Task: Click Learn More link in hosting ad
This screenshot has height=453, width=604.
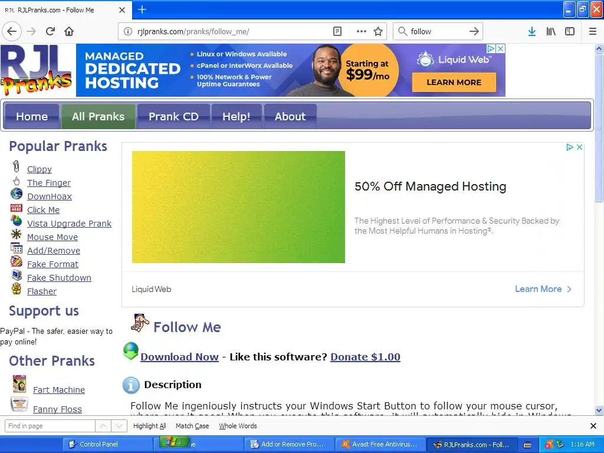Action: click(543, 289)
